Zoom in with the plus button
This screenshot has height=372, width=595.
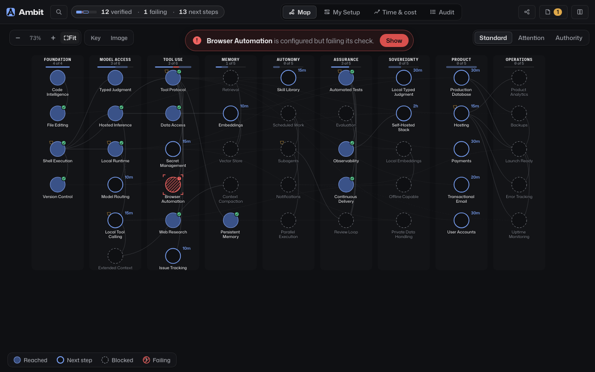click(x=53, y=38)
